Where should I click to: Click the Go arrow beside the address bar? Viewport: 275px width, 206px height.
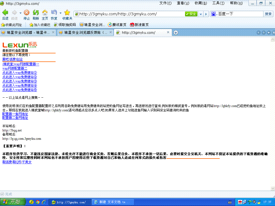tap(206, 14)
